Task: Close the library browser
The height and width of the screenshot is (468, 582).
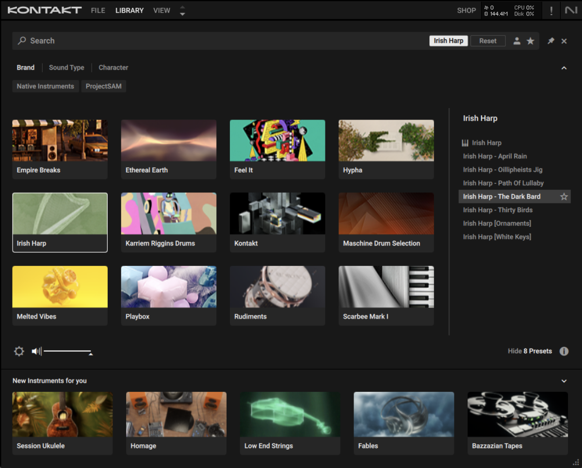Action: click(x=564, y=41)
